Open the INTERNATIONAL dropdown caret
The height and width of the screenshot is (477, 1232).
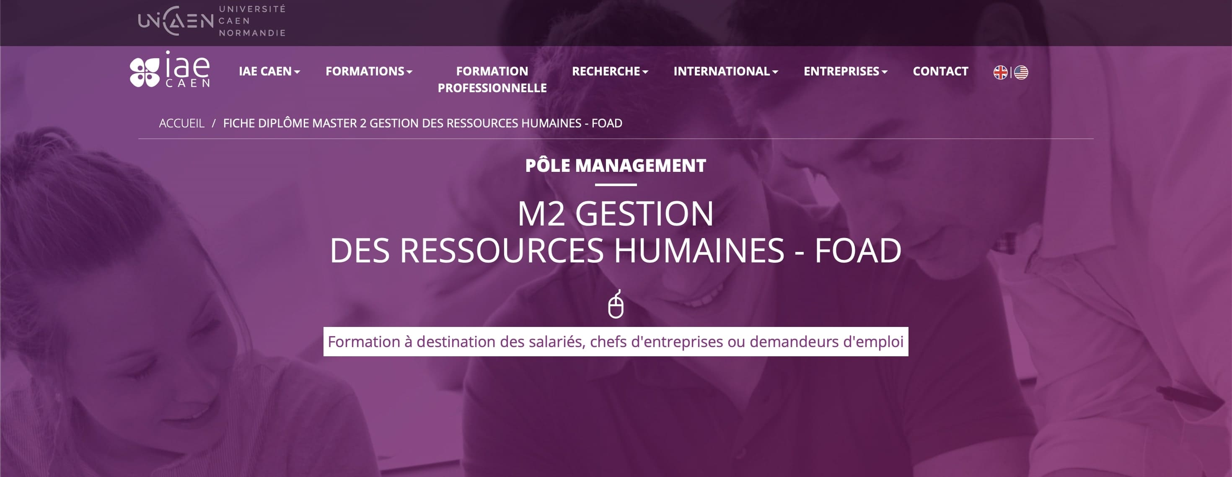point(775,72)
